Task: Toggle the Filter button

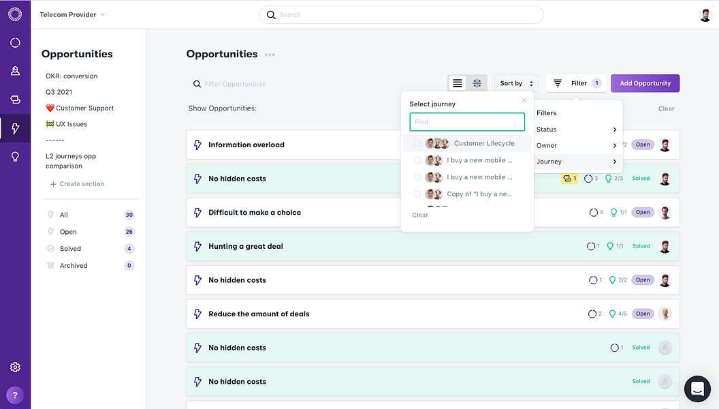Action: coord(576,83)
